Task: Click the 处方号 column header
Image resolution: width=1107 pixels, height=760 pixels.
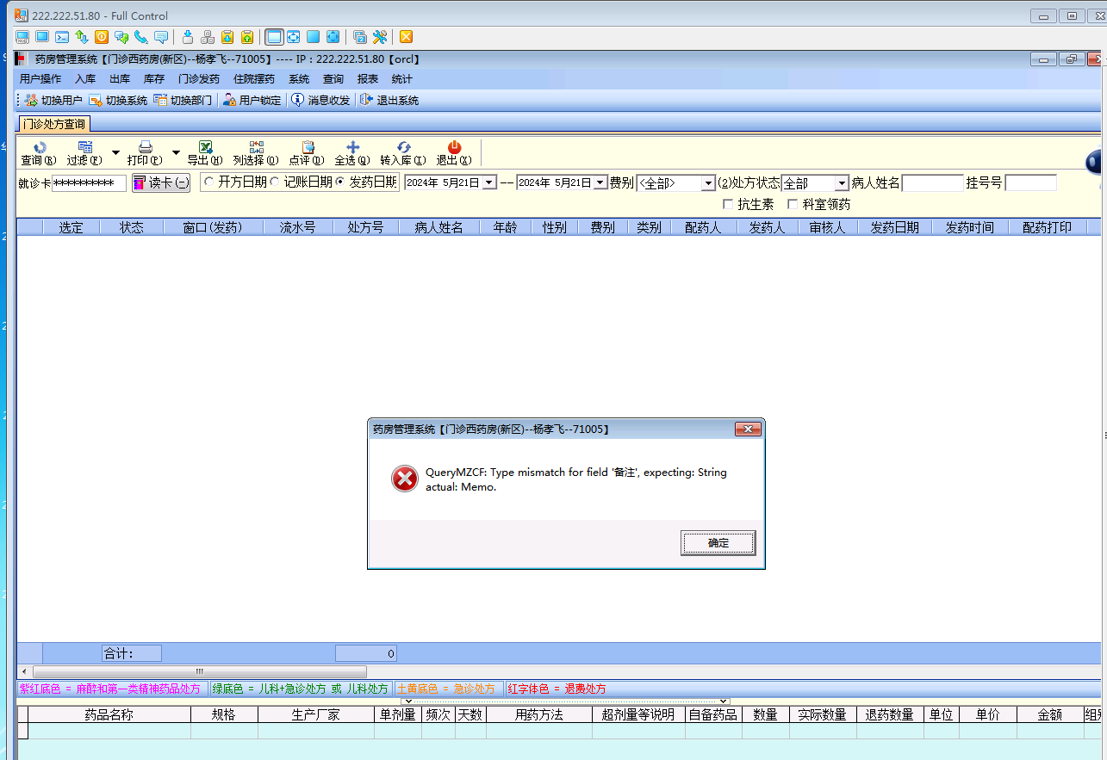Action: click(366, 227)
